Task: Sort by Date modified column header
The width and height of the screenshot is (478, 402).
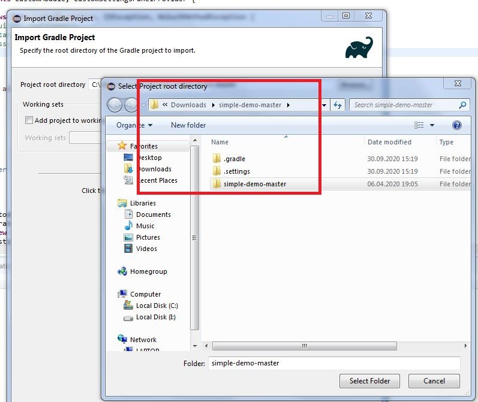Action: (389, 142)
